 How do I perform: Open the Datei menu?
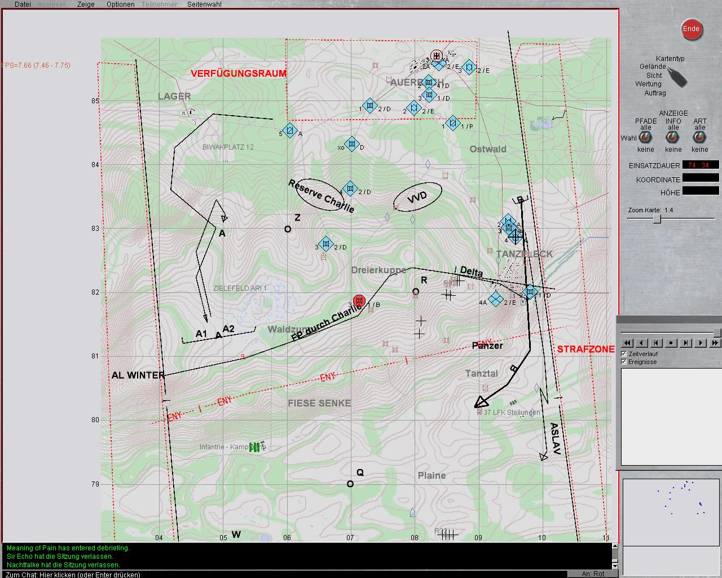[23, 4]
